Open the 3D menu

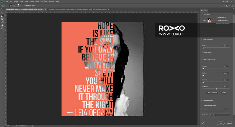point(41,2)
